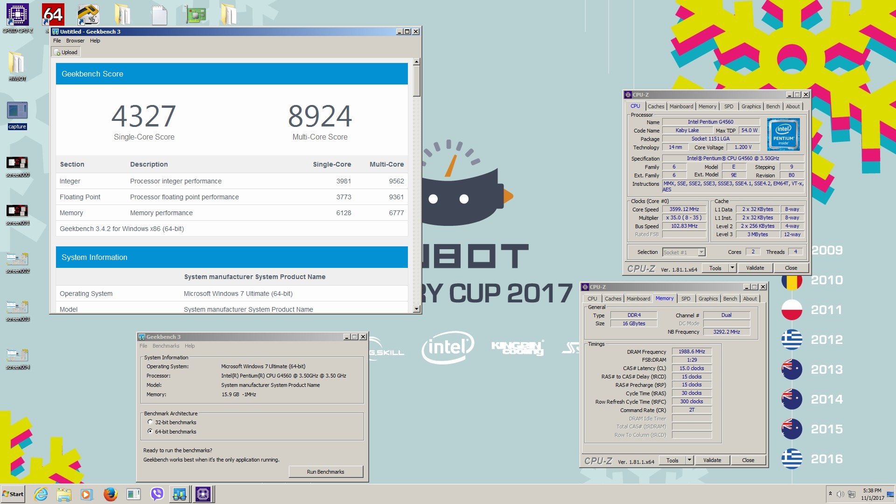
Task: Open SPD tab in upper CPU-Z window
Action: point(728,106)
